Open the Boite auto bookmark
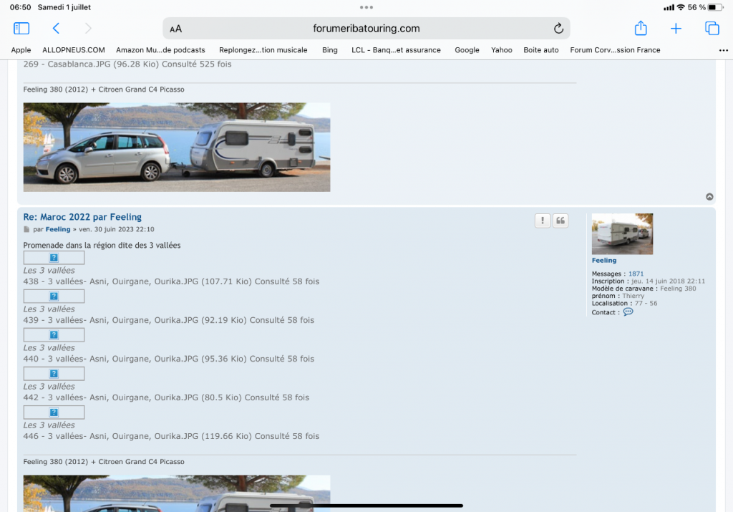This screenshot has width=733, height=512. coord(541,50)
